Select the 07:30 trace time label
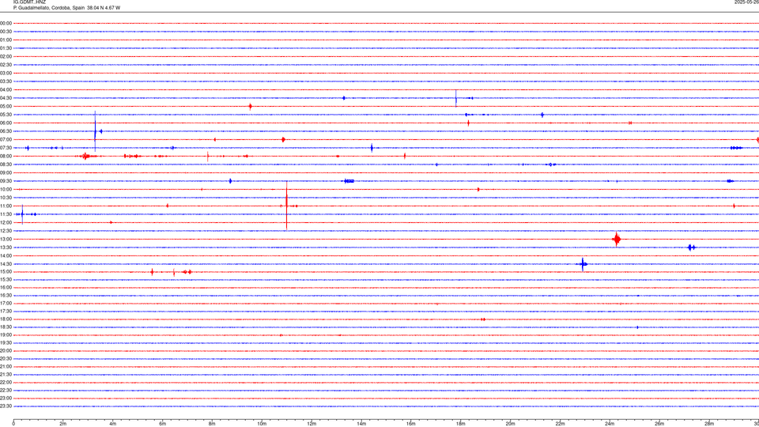This screenshot has height=427, width=759. click(6, 148)
